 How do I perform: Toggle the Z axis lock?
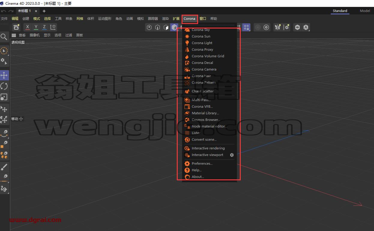click(x=44, y=27)
